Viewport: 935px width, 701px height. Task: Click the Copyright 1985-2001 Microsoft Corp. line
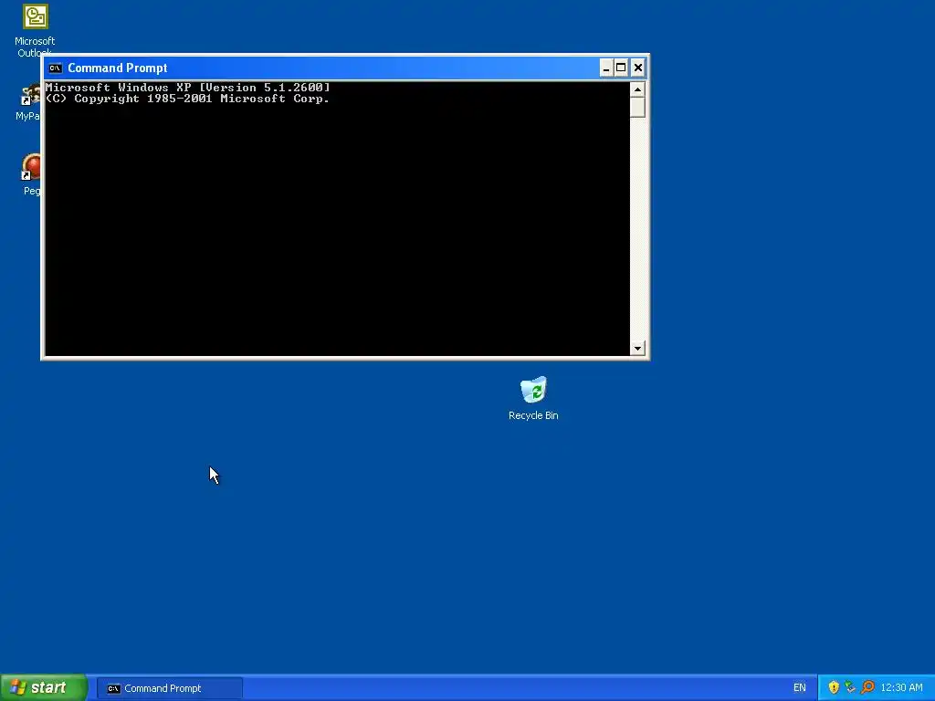[188, 99]
